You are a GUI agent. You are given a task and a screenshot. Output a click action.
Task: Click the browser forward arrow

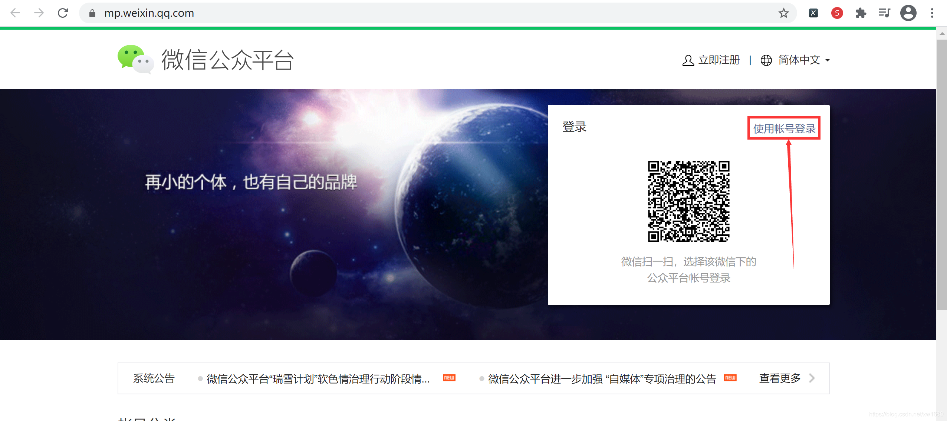pos(39,13)
